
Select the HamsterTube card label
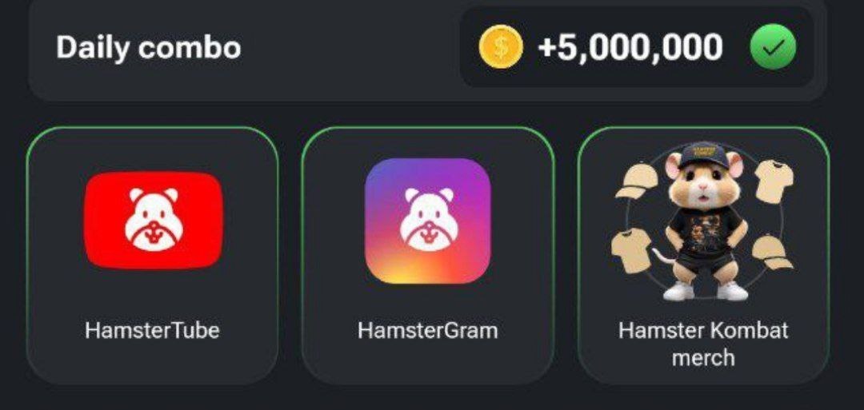click(x=152, y=330)
